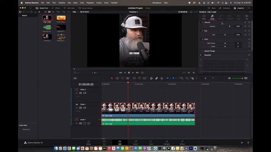The height and width of the screenshot is (152, 271).
Task: Click the blue Marker icon in toolbar
Action: 173,78
